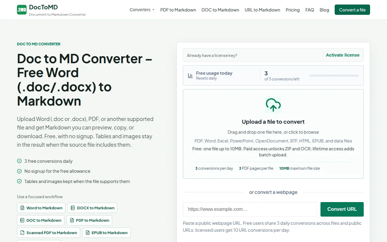Click the Convert URL button
Screen dimensions: 387x242
point(342,209)
